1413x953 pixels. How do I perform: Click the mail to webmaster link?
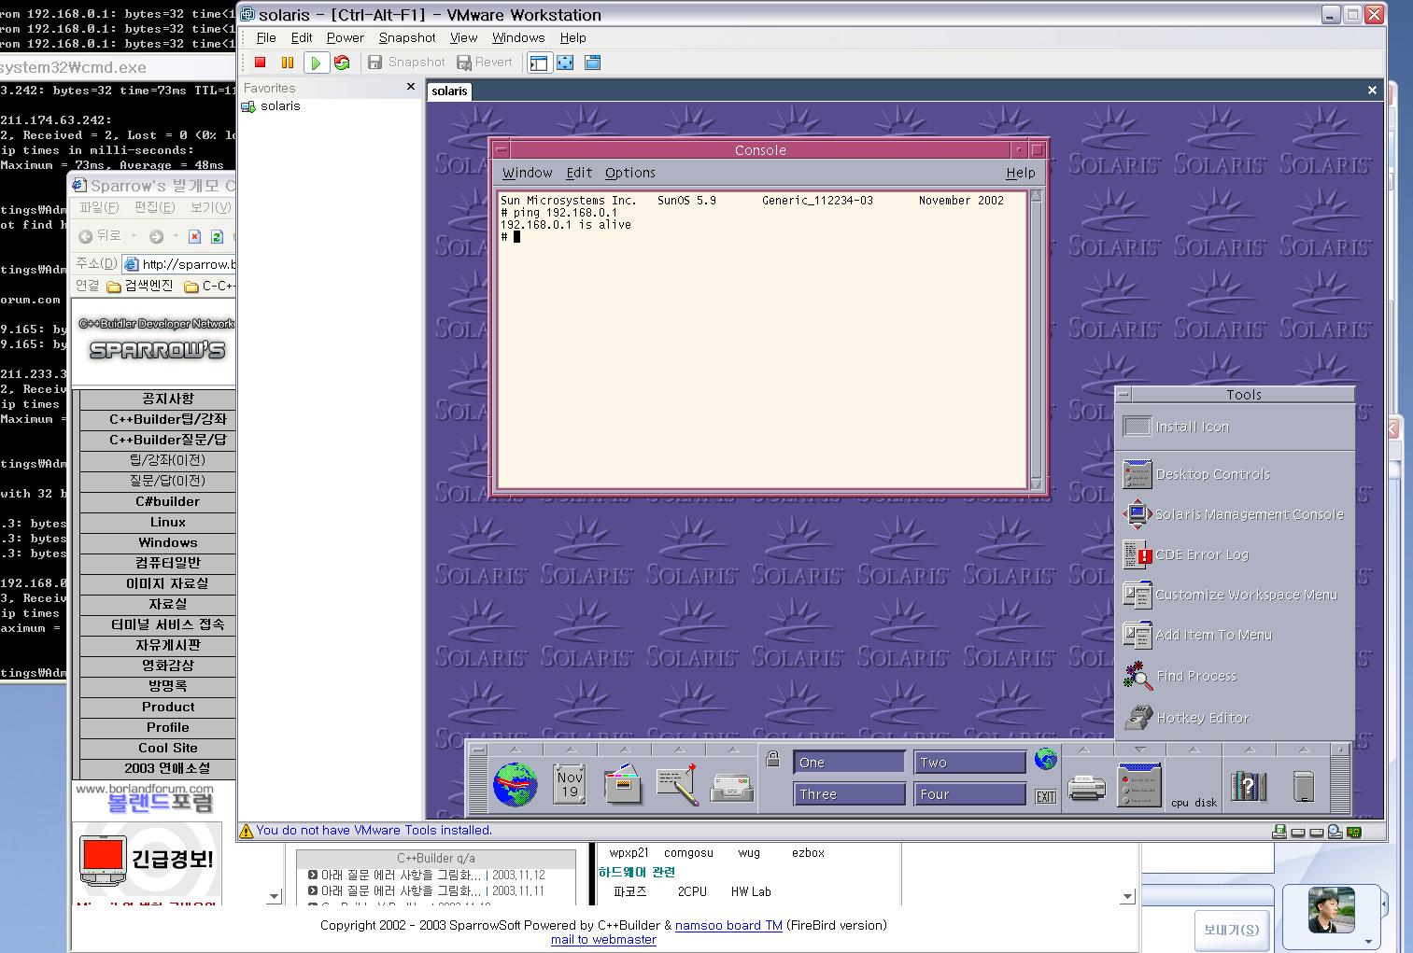pos(603,940)
